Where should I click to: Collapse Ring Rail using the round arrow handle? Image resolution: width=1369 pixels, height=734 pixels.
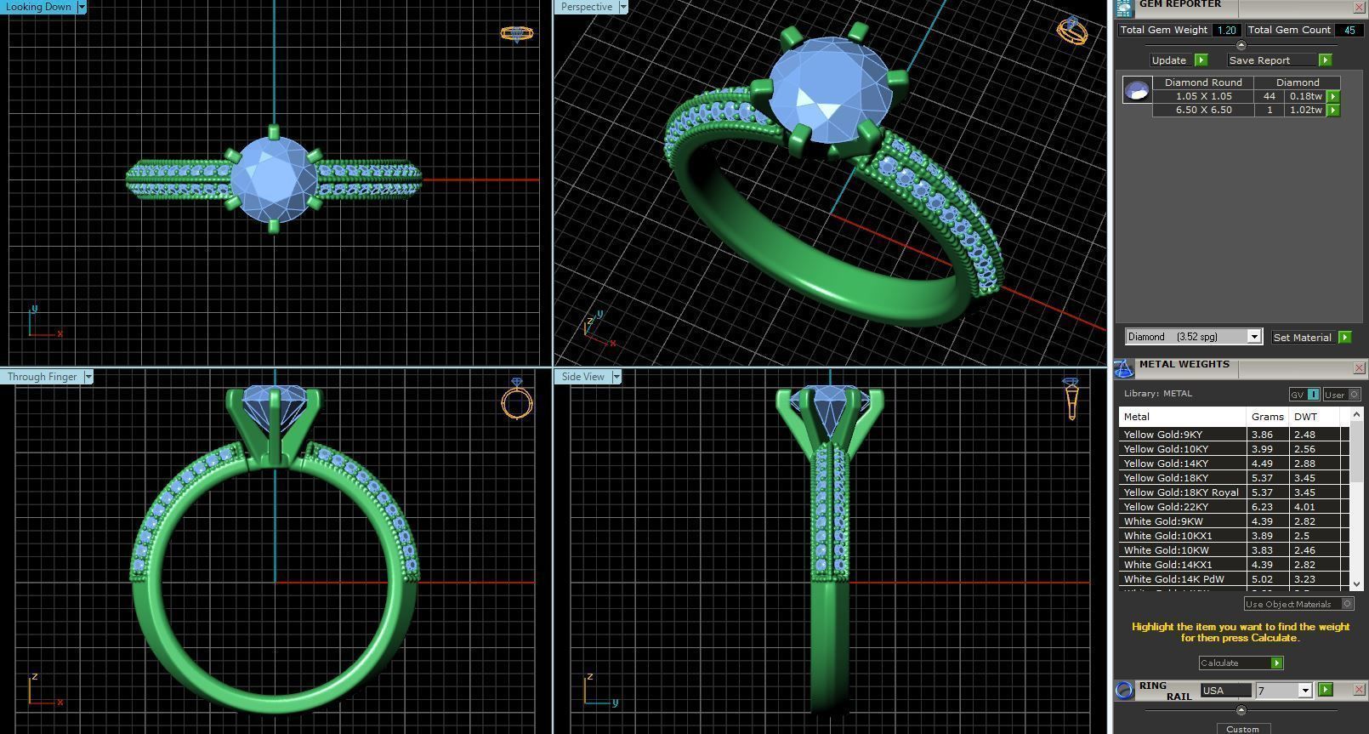tap(1241, 710)
